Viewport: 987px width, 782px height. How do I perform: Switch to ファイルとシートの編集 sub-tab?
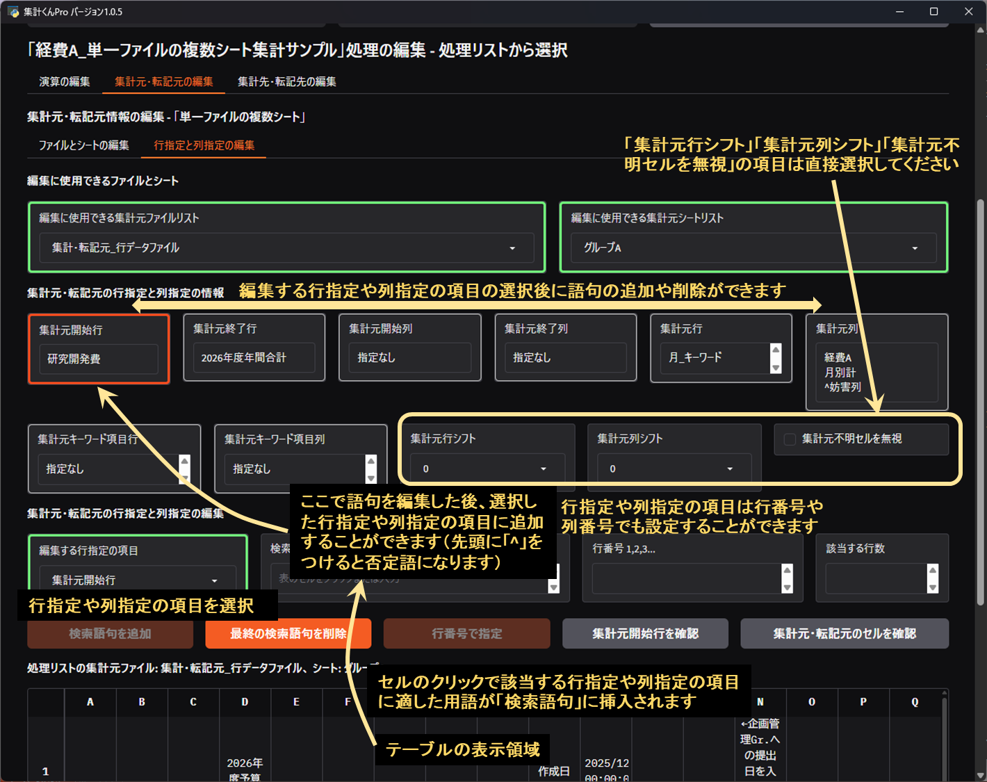point(84,145)
